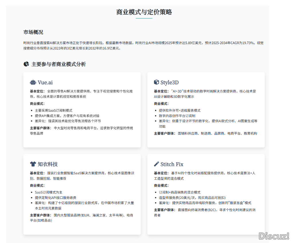
Task: Click the Vue.ai card title
Action: point(45,83)
